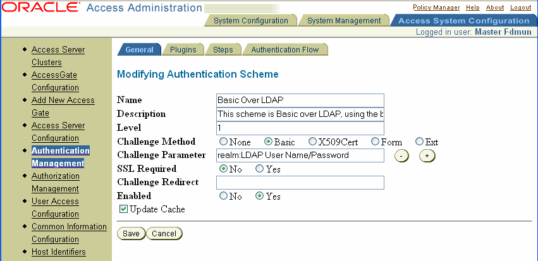This screenshot has width=538, height=261.
Task: Log out via the Logout link
Action: 520,7
